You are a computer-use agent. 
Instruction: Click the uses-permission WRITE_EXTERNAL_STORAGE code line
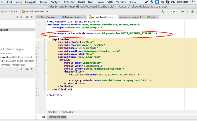[105, 34]
